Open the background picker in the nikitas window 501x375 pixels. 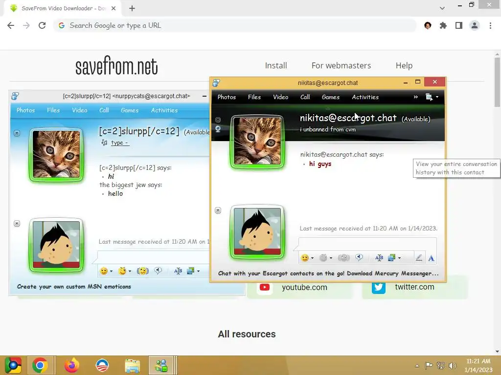[x=392, y=258]
